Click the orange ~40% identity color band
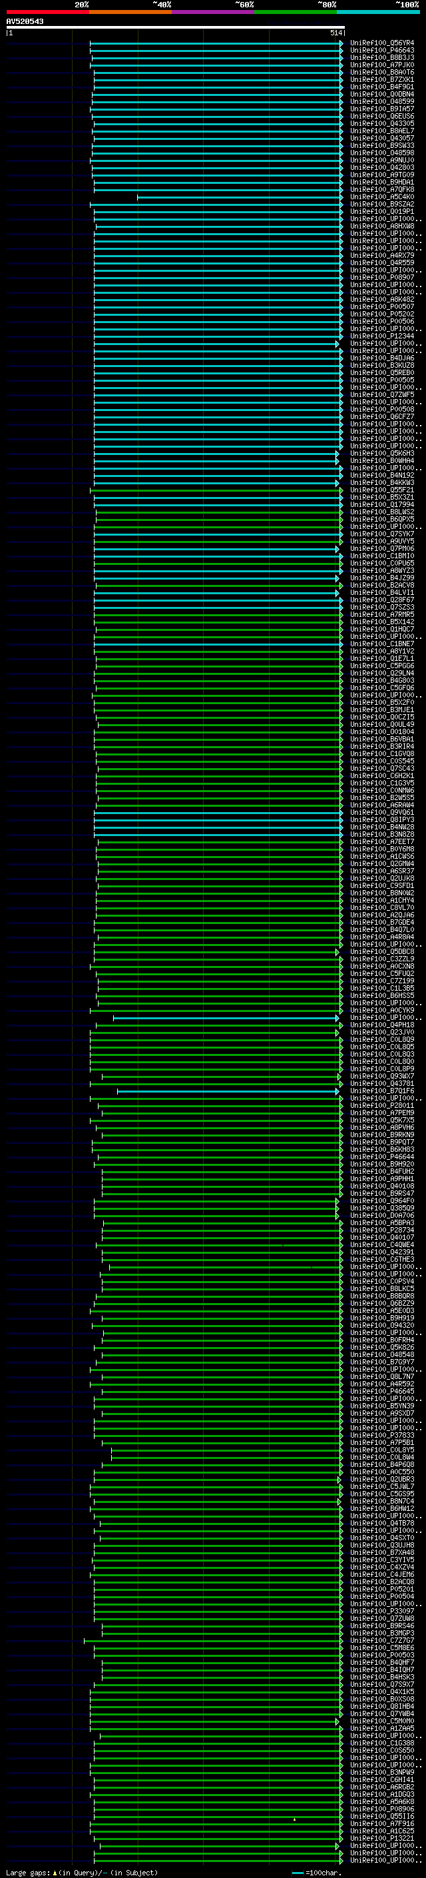Screen dimensions: 426x1878 (x=130, y=12)
